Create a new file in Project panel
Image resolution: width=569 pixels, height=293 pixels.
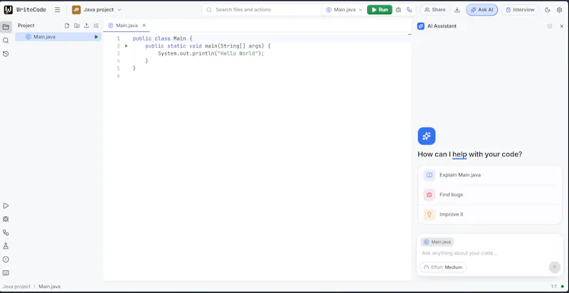(67, 26)
